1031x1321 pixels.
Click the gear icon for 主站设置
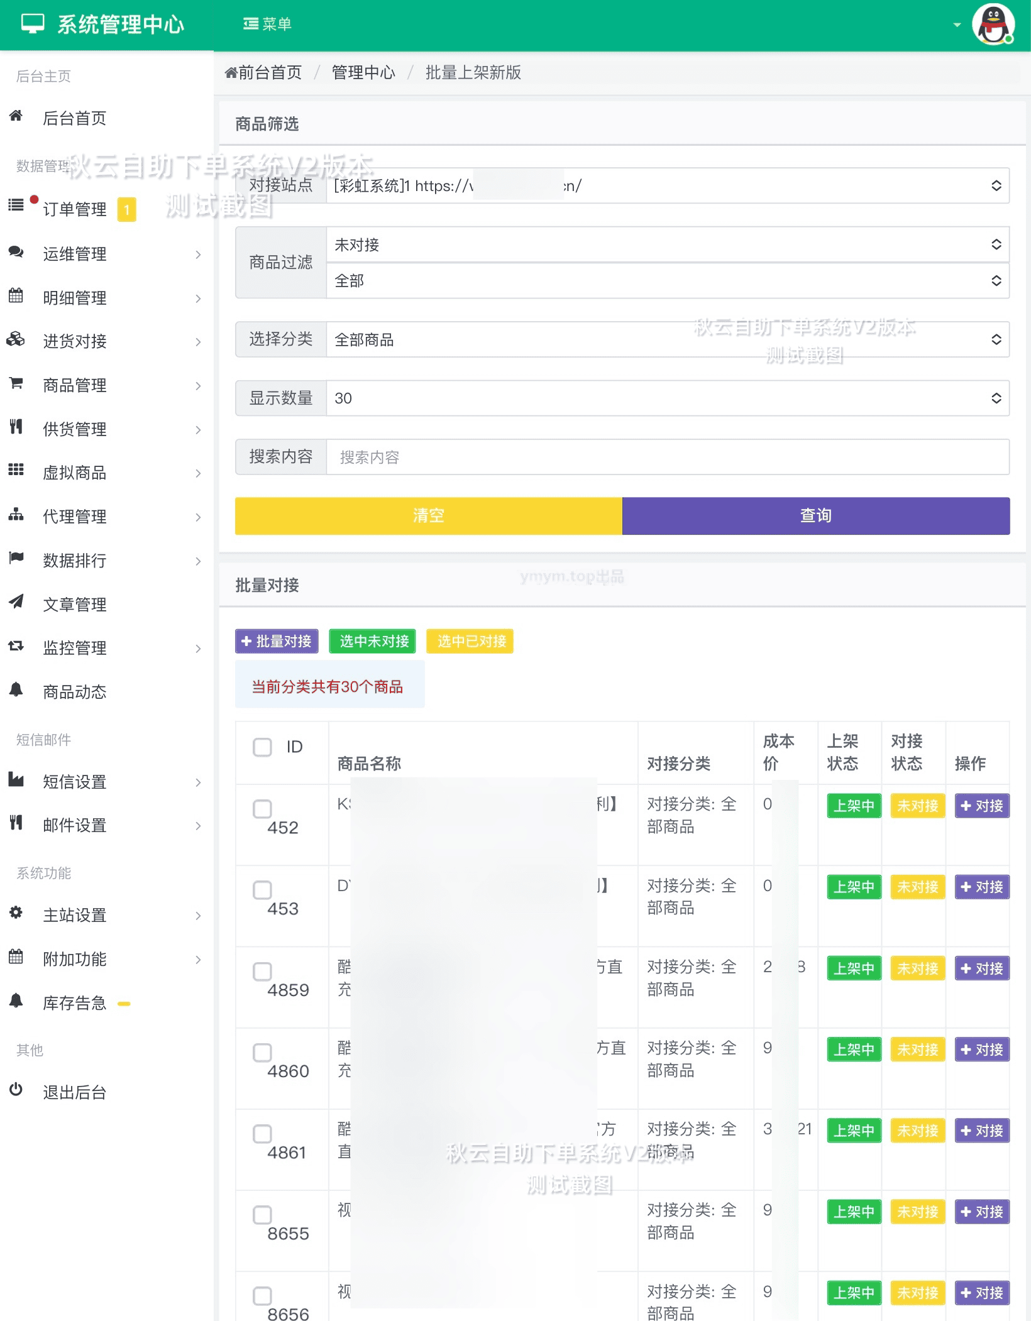[x=16, y=913]
